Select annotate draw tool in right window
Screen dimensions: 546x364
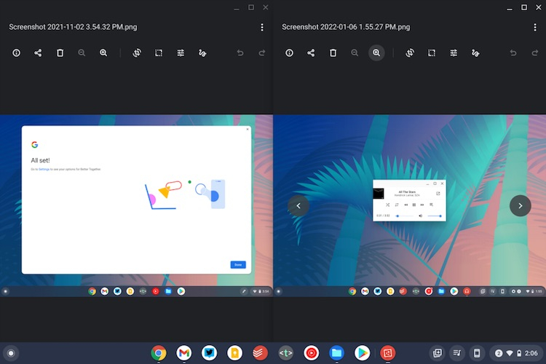coord(475,53)
